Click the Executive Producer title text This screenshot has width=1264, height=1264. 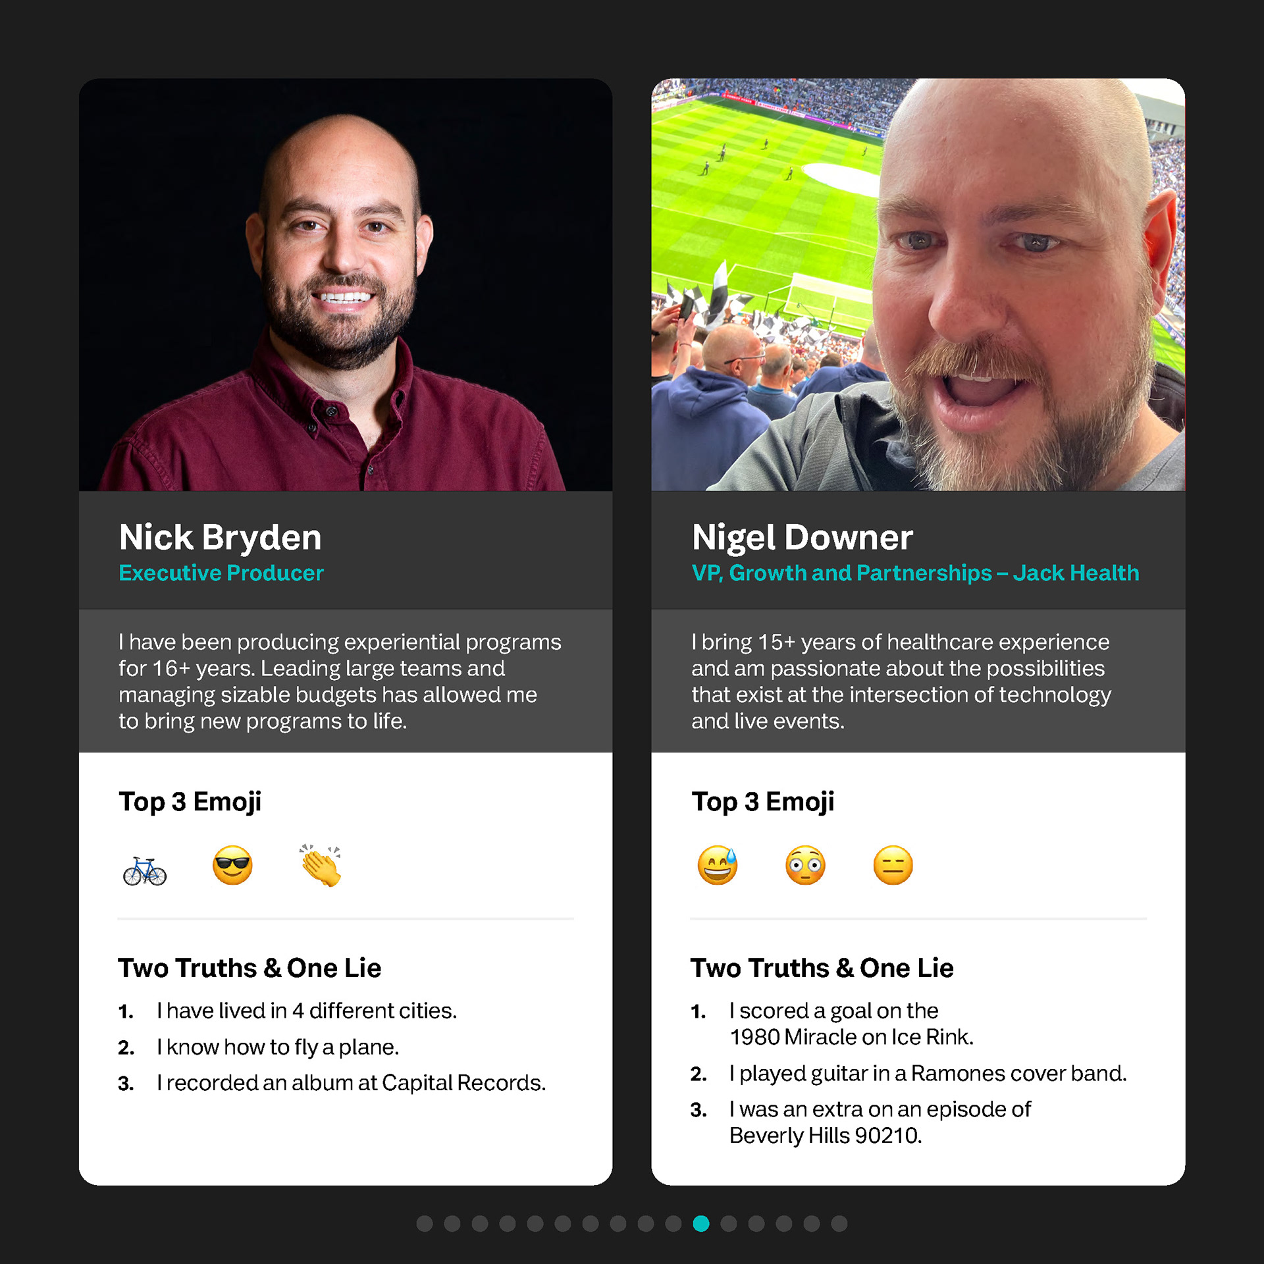[x=221, y=573]
